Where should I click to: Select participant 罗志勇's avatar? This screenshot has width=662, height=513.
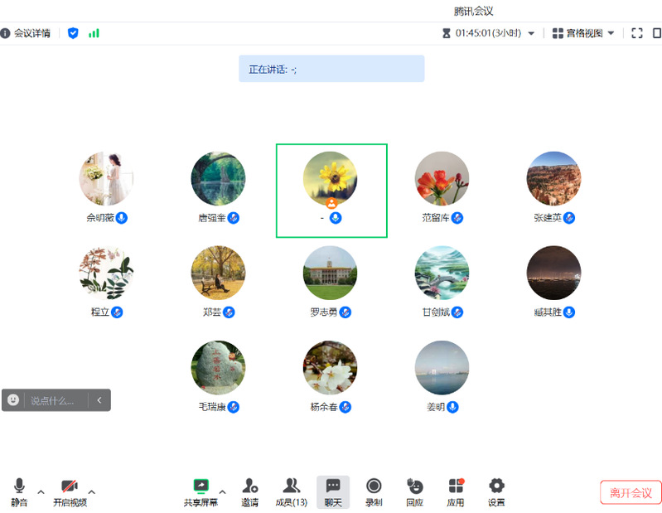[330, 273]
